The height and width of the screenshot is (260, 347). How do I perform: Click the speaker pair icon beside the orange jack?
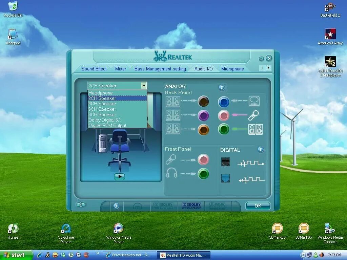click(x=173, y=129)
